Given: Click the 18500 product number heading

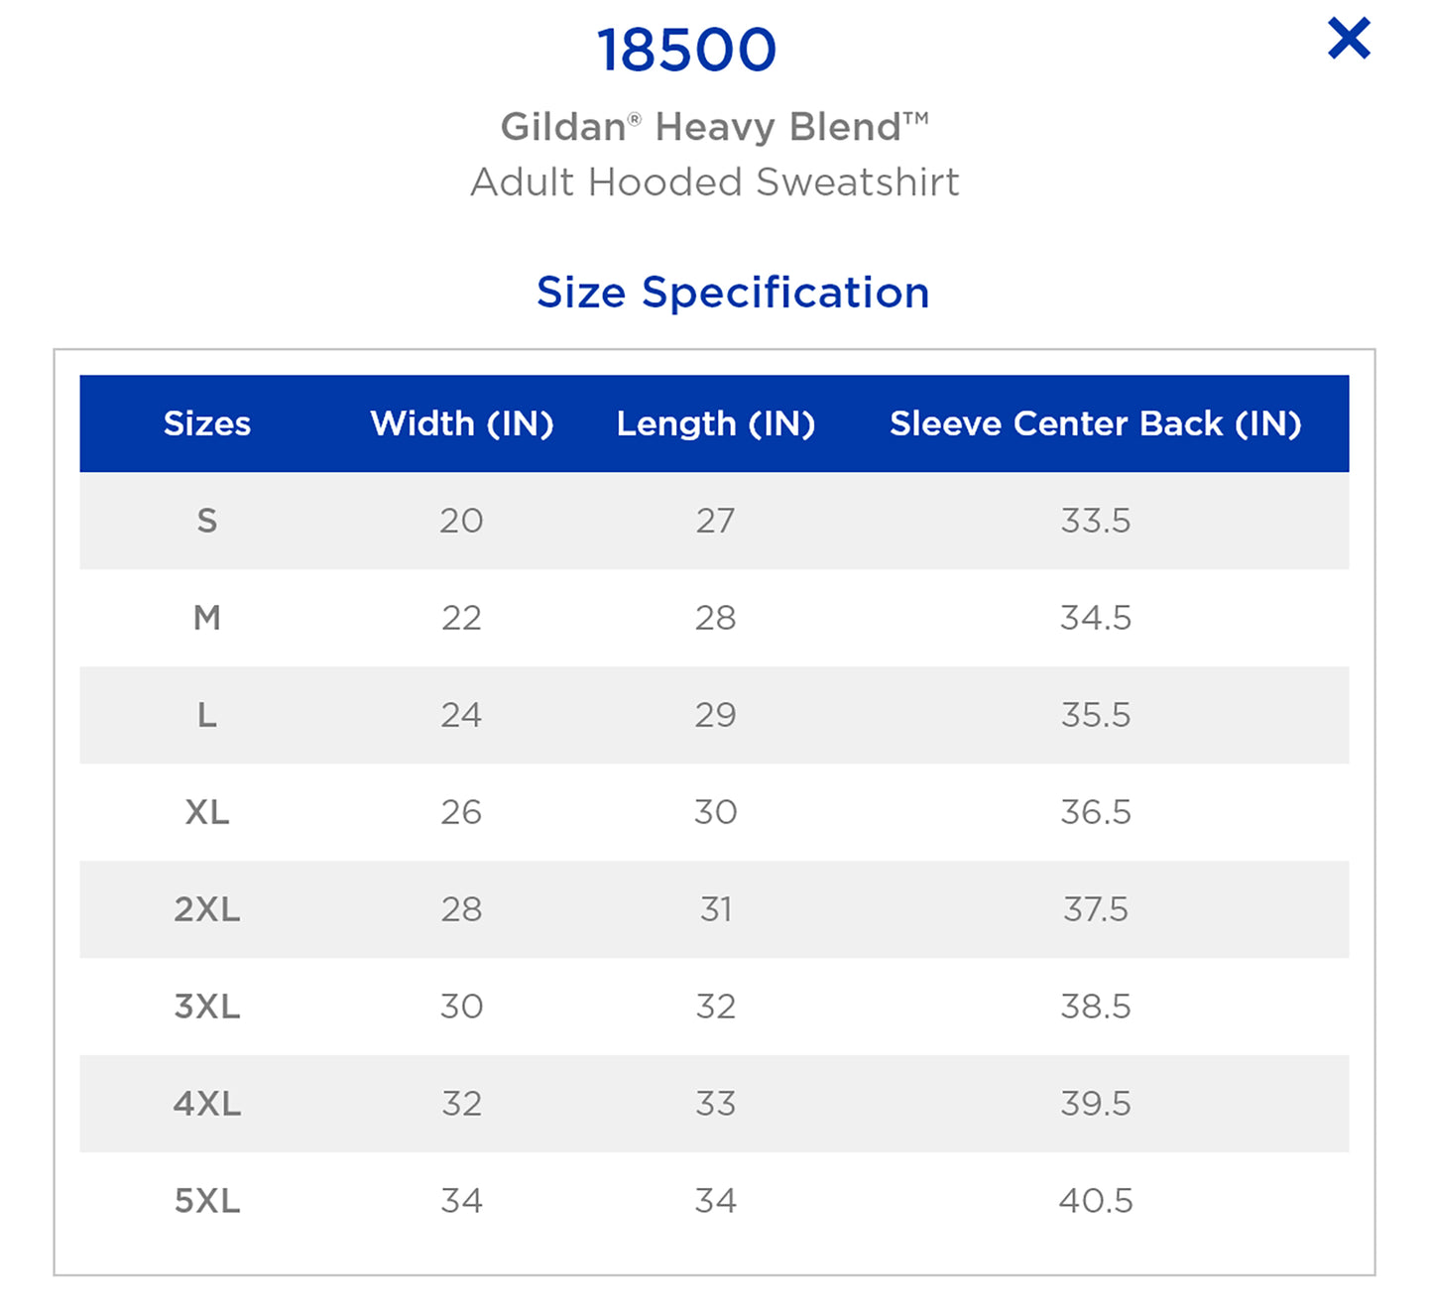Looking at the screenshot, I should point(686,50).
